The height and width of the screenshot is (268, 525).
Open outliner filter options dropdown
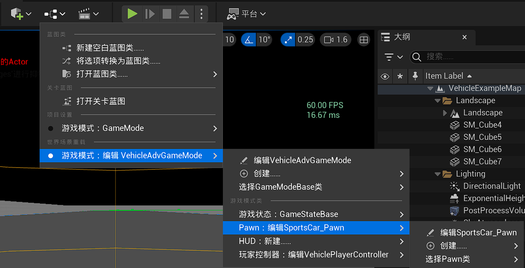(x=394, y=57)
